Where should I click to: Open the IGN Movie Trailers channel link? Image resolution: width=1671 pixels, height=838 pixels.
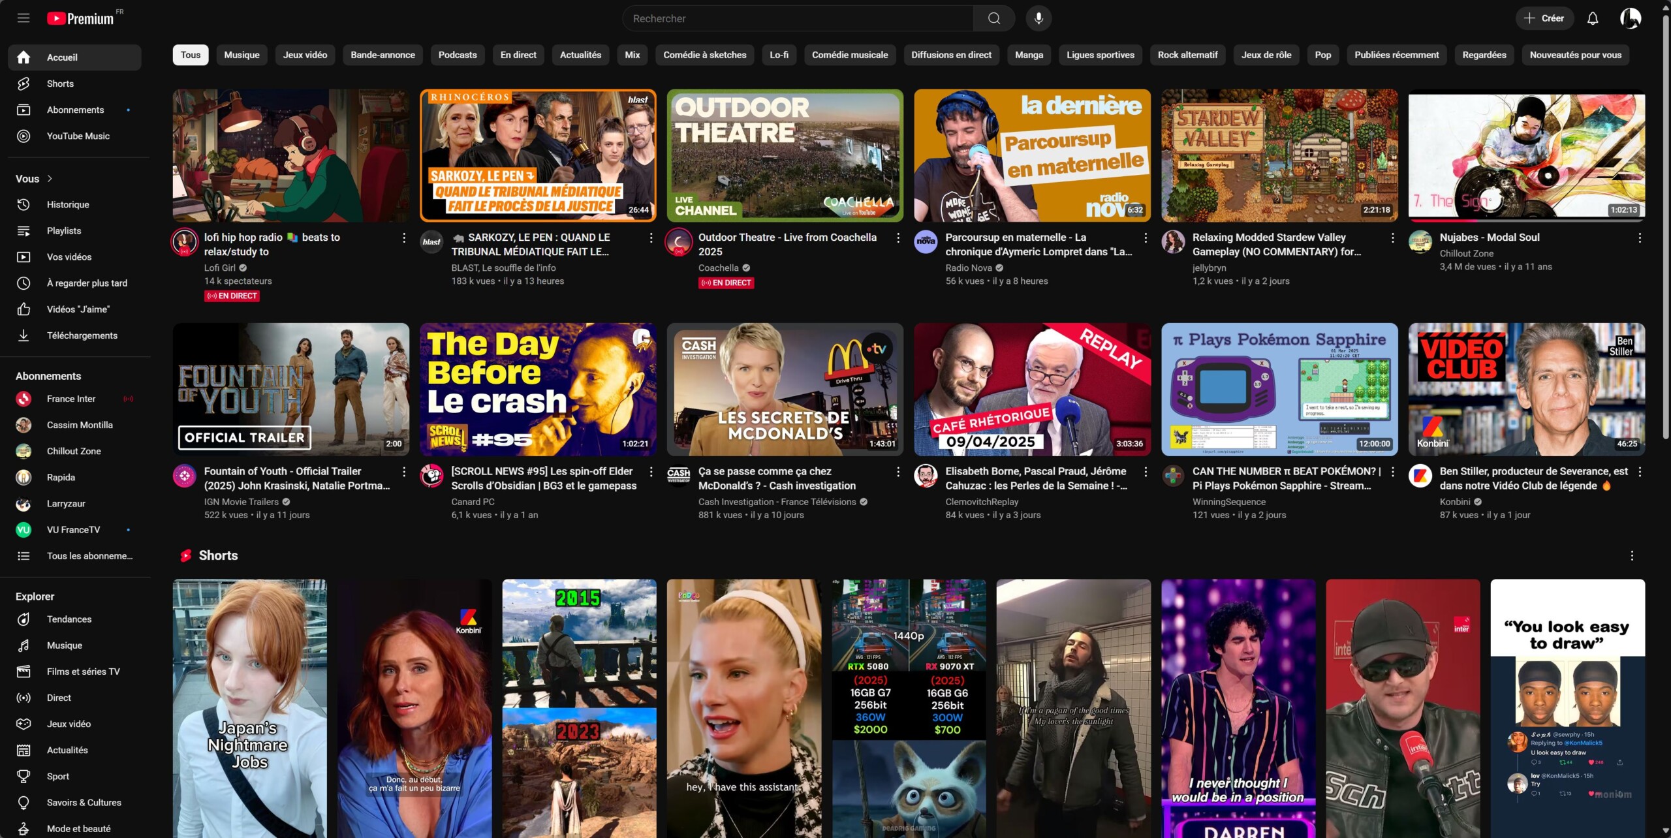pyautogui.click(x=241, y=502)
